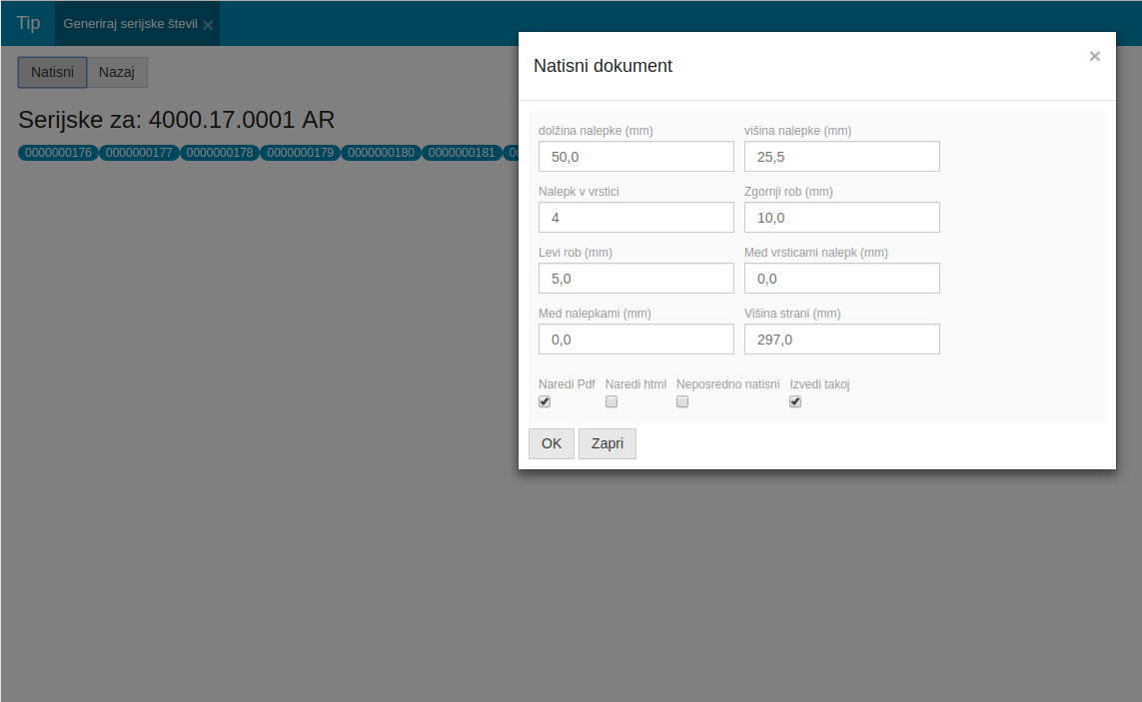
Task: Open the Tip menu item
Action: [28, 23]
